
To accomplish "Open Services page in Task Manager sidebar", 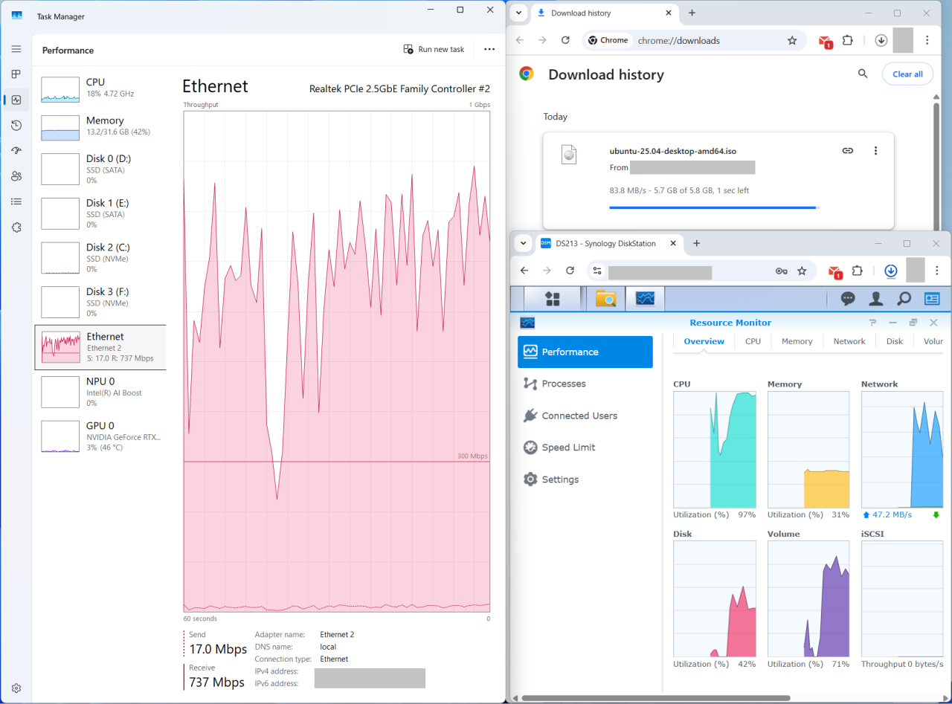I will click(x=16, y=227).
